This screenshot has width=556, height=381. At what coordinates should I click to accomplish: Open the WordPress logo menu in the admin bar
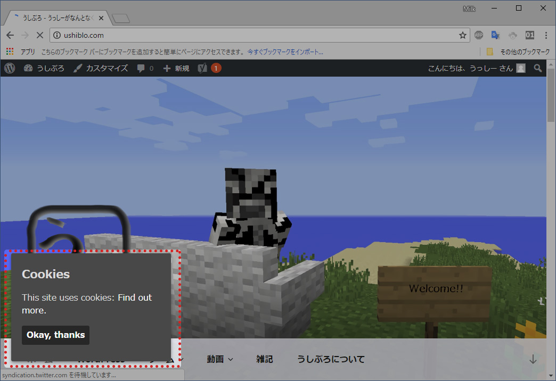[x=10, y=68]
